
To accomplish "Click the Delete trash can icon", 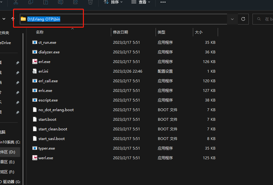I will tap(90, 2).
